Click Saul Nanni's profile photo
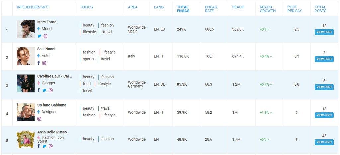The width and height of the screenshot is (340, 155). [26, 56]
